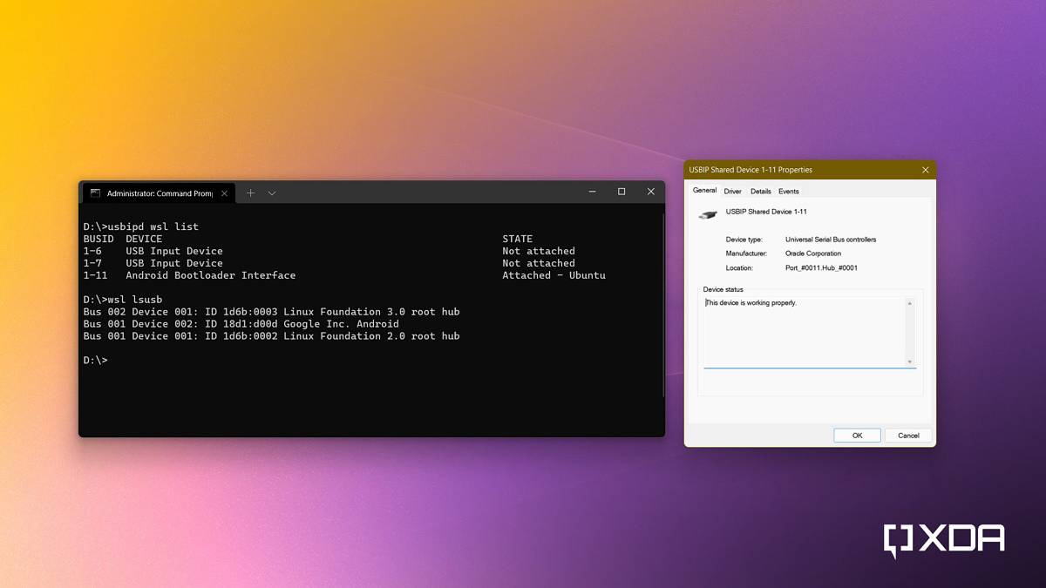
Task: Click the Device status scrollbar up arrow
Action: pyautogui.click(x=910, y=303)
